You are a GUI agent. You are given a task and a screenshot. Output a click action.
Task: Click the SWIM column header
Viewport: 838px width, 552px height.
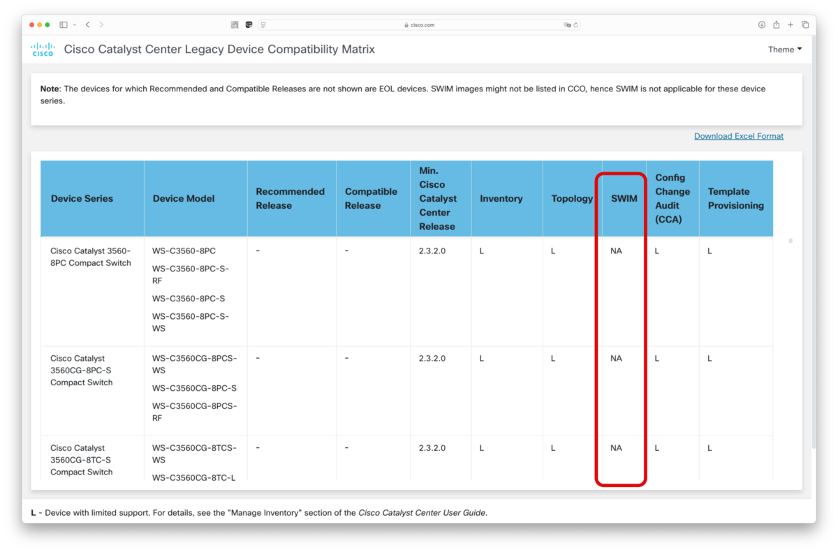coord(624,198)
